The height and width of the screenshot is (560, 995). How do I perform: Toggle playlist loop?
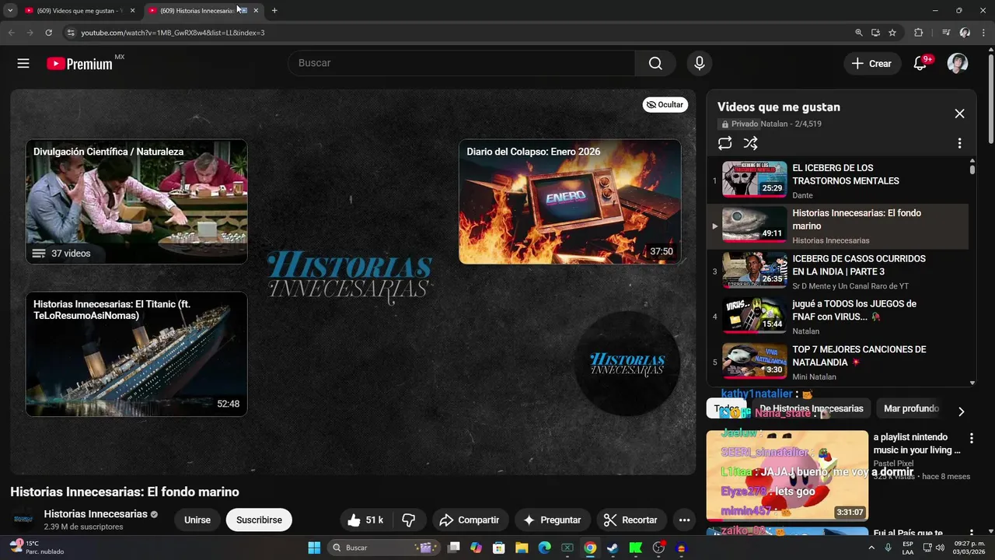pos(724,143)
